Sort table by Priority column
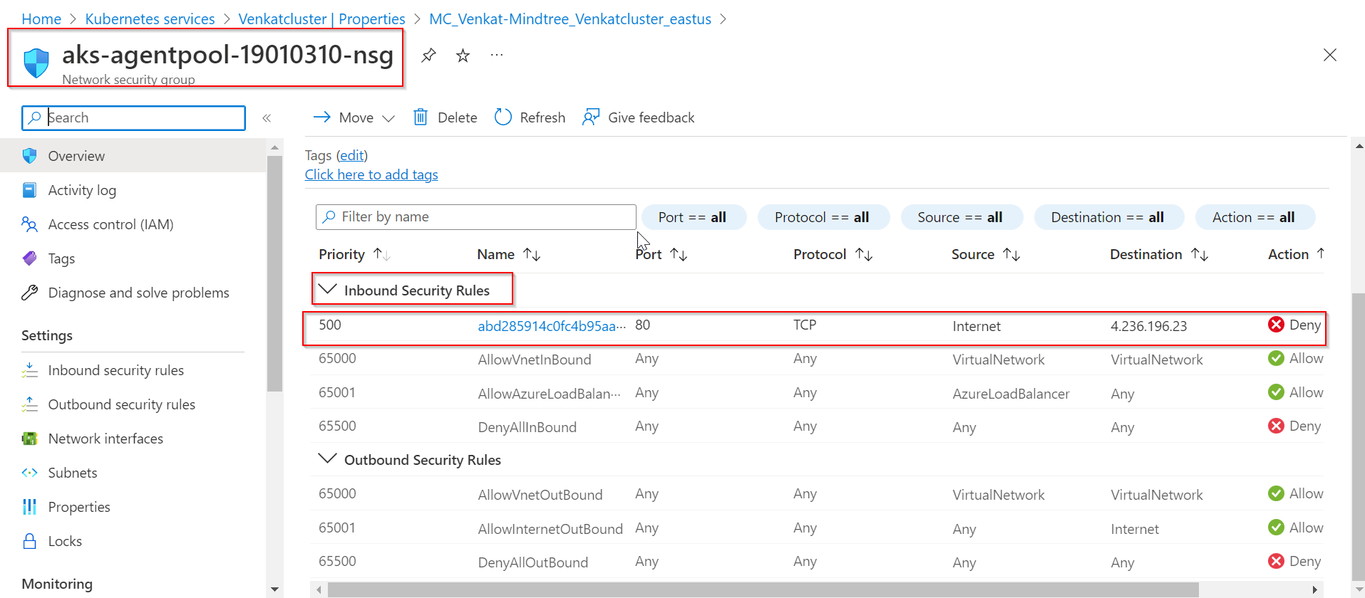 [355, 254]
